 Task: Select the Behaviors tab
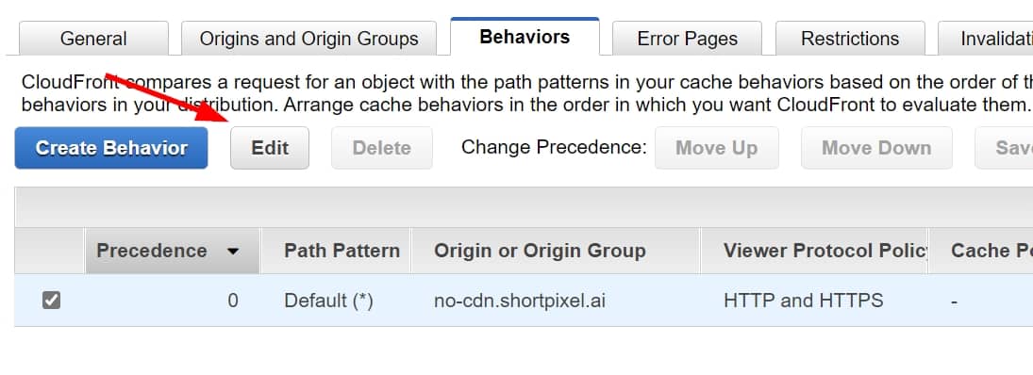pyautogui.click(x=525, y=36)
